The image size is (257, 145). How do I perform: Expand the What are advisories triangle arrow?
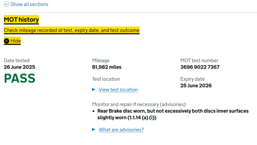click(x=94, y=130)
